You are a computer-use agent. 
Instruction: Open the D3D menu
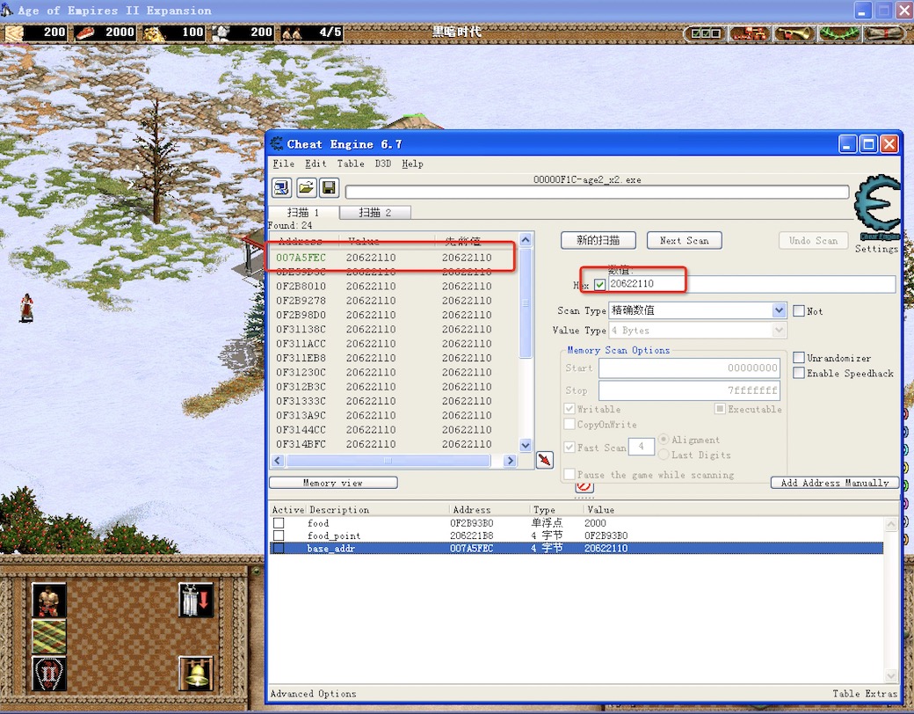tap(383, 164)
